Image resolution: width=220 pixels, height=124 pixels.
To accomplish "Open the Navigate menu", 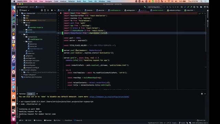I will coord(48,1).
